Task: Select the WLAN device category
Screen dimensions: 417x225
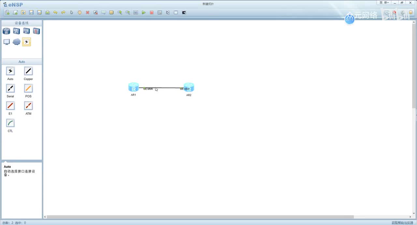Action: 26,31
